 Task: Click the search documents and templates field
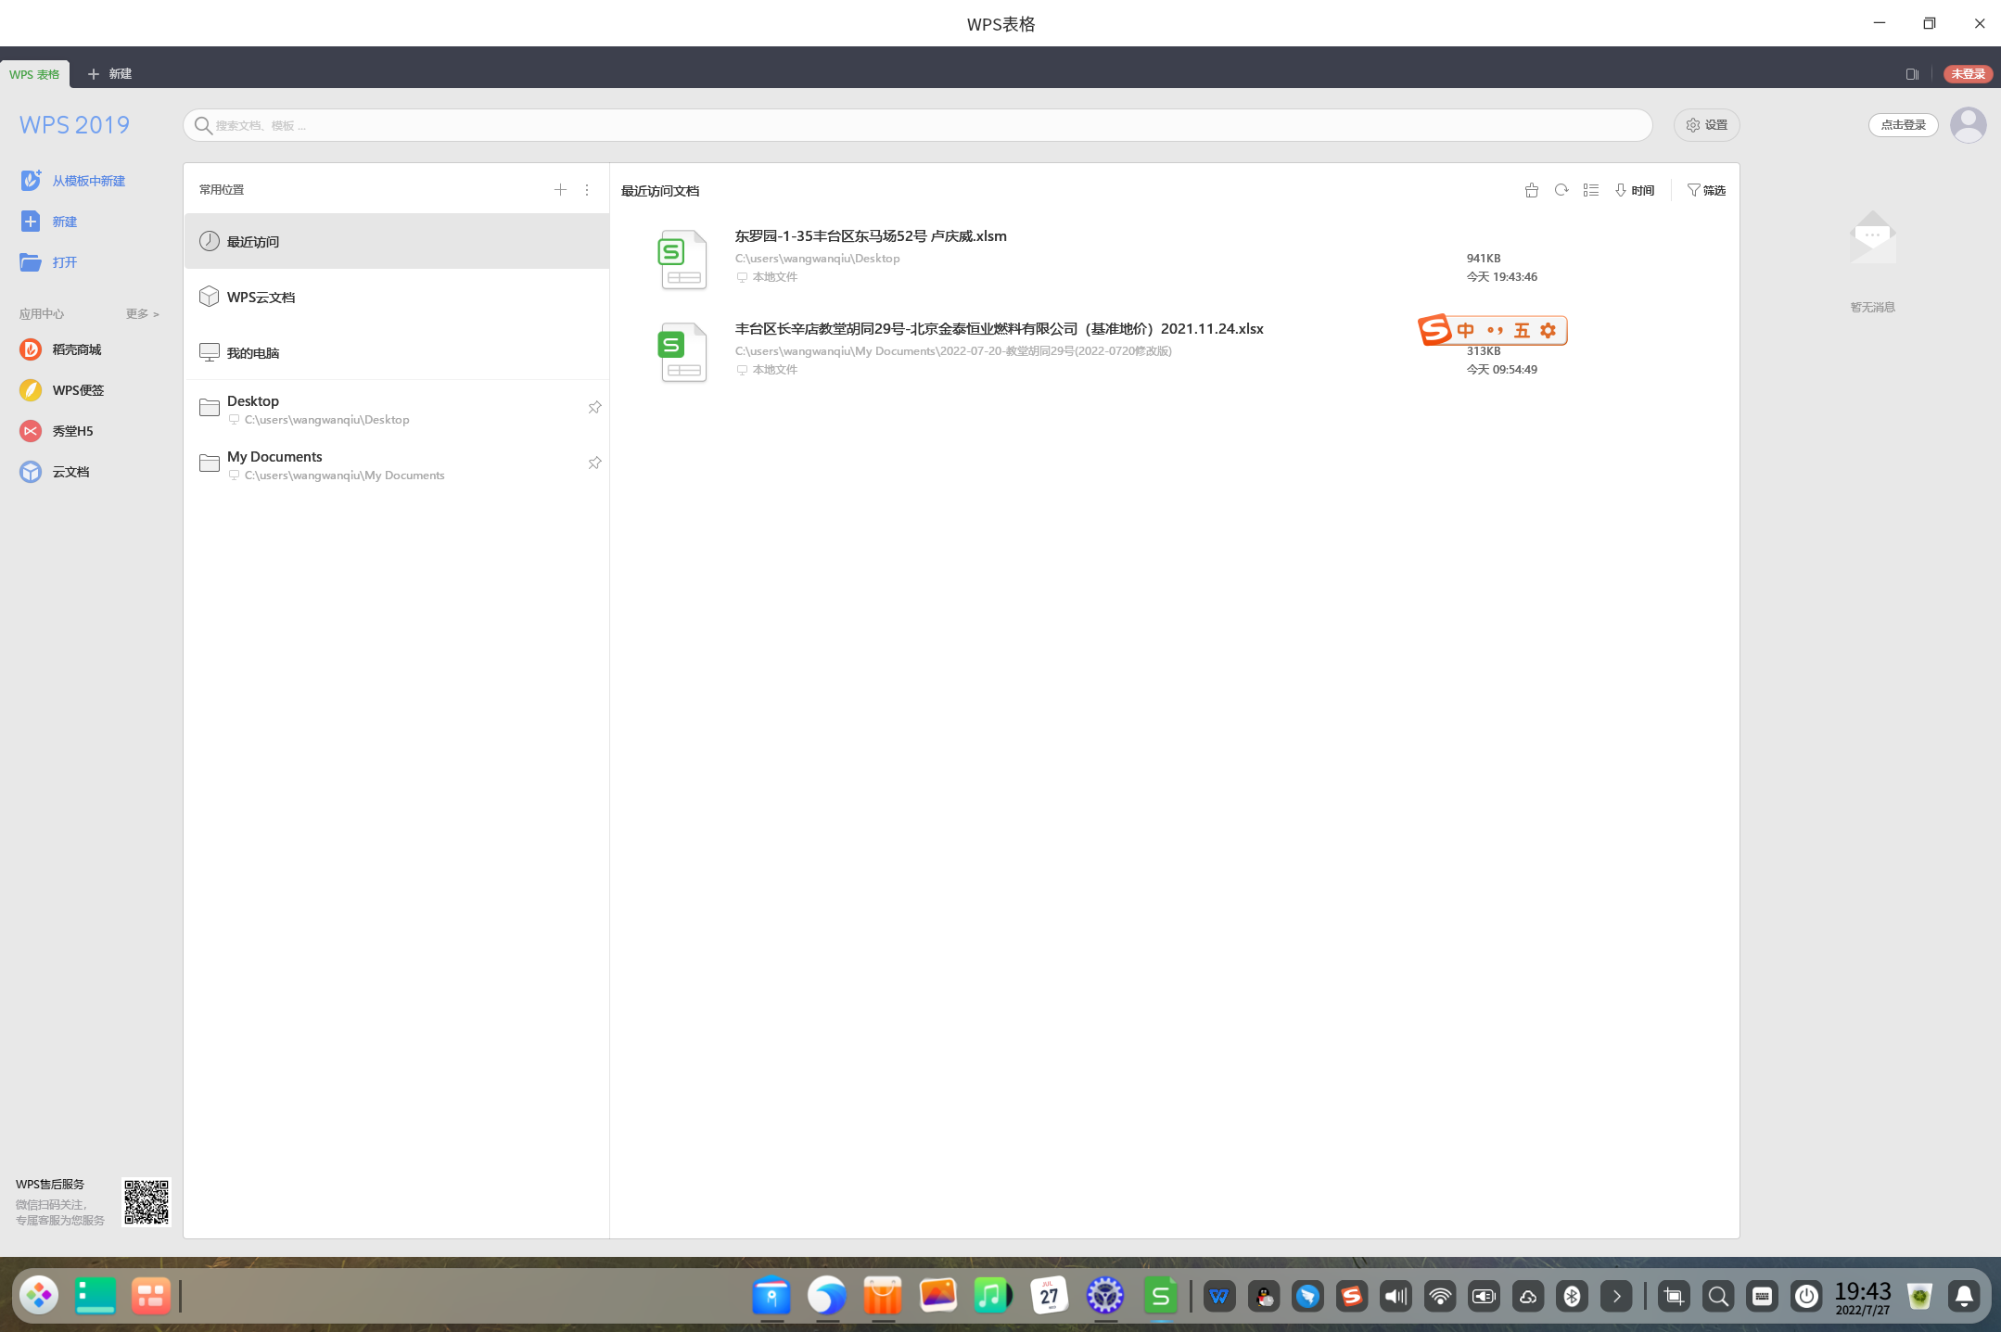[917, 125]
